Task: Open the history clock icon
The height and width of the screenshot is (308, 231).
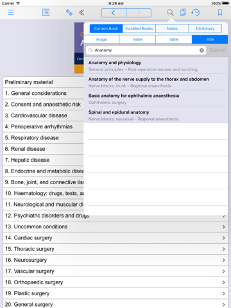Action: [x=195, y=12]
